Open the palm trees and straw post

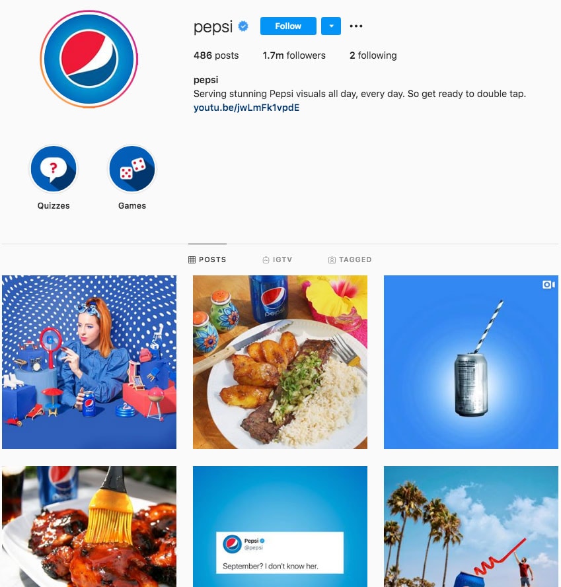pos(471,526)
